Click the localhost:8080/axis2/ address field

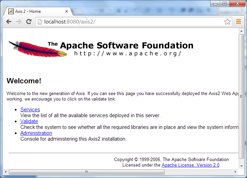134,22
